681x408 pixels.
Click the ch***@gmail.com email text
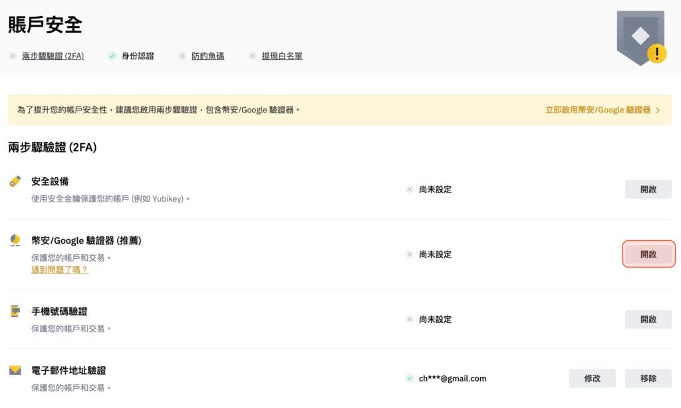click(x=452, y=379)
